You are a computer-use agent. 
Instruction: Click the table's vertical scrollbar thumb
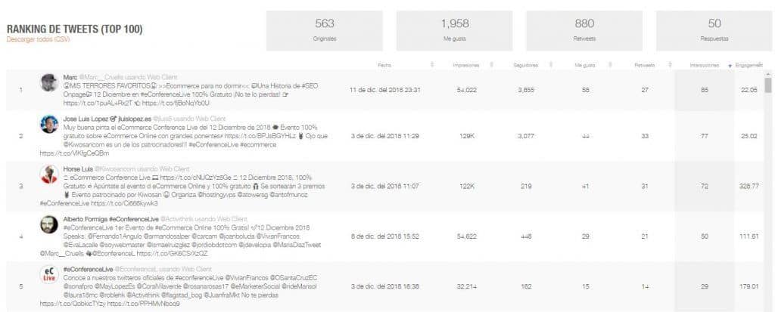pyautogui.click(x=767, y=85)
